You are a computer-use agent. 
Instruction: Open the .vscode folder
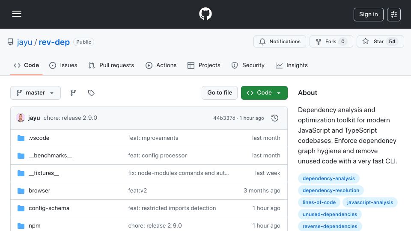coord(39,138)
